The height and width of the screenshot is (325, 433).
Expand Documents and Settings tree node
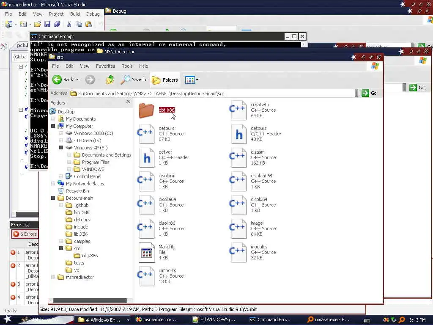click(69, 155)
